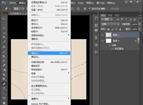Toggle visibility of 效果 effects
The image size is (143, 105).
point(110,45)
